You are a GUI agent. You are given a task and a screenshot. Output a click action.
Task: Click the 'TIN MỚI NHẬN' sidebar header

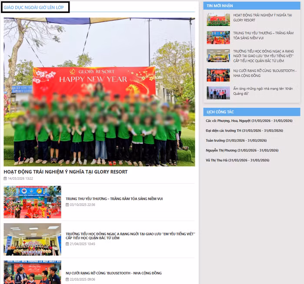[251, 6]
